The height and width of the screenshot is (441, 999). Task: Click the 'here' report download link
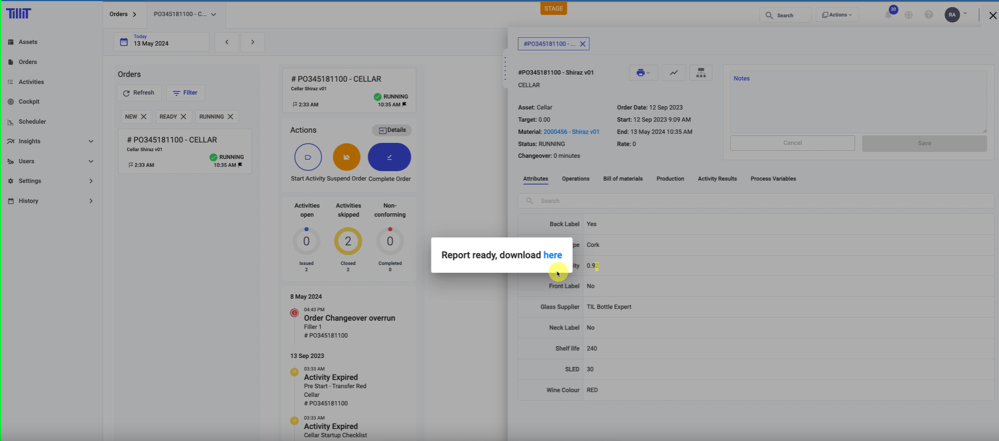pyautogui.click(x=552, y=255)
